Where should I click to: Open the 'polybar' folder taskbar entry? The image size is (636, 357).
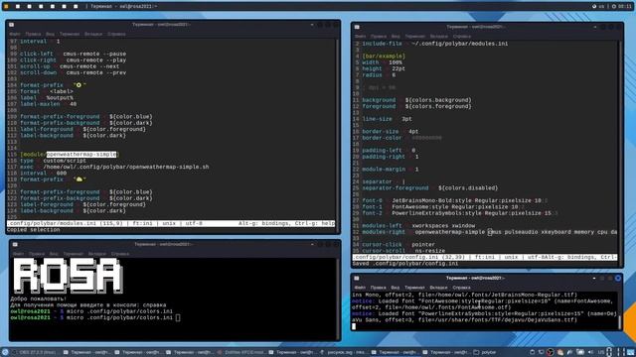click(485, 352)
